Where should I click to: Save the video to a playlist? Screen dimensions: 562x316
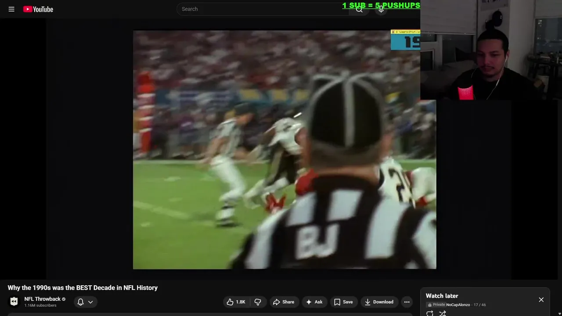[343, 302]
